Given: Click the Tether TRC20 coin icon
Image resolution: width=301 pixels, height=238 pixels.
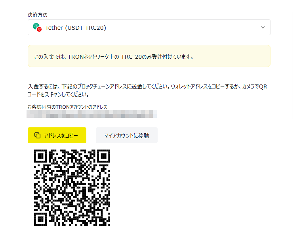Looking at the screenshot, I should (x=37, y=27).
